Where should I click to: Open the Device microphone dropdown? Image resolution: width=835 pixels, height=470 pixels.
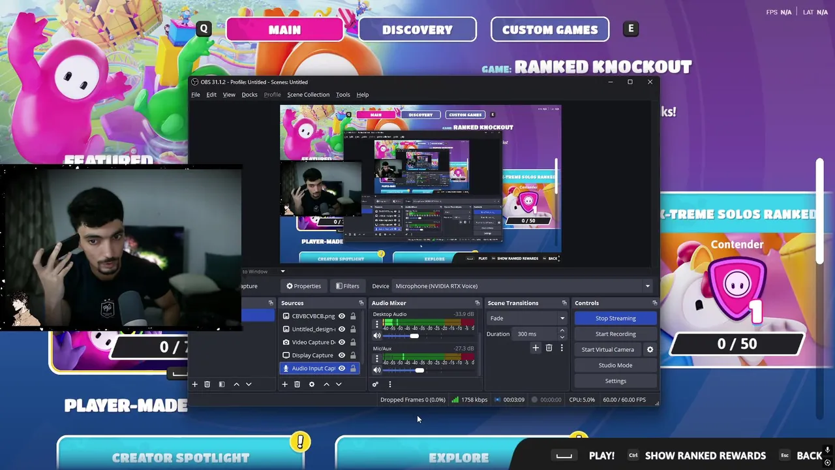tap(523, 286)
